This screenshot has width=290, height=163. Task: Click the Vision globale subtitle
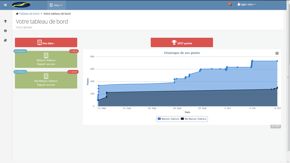[x=24, y=27]
